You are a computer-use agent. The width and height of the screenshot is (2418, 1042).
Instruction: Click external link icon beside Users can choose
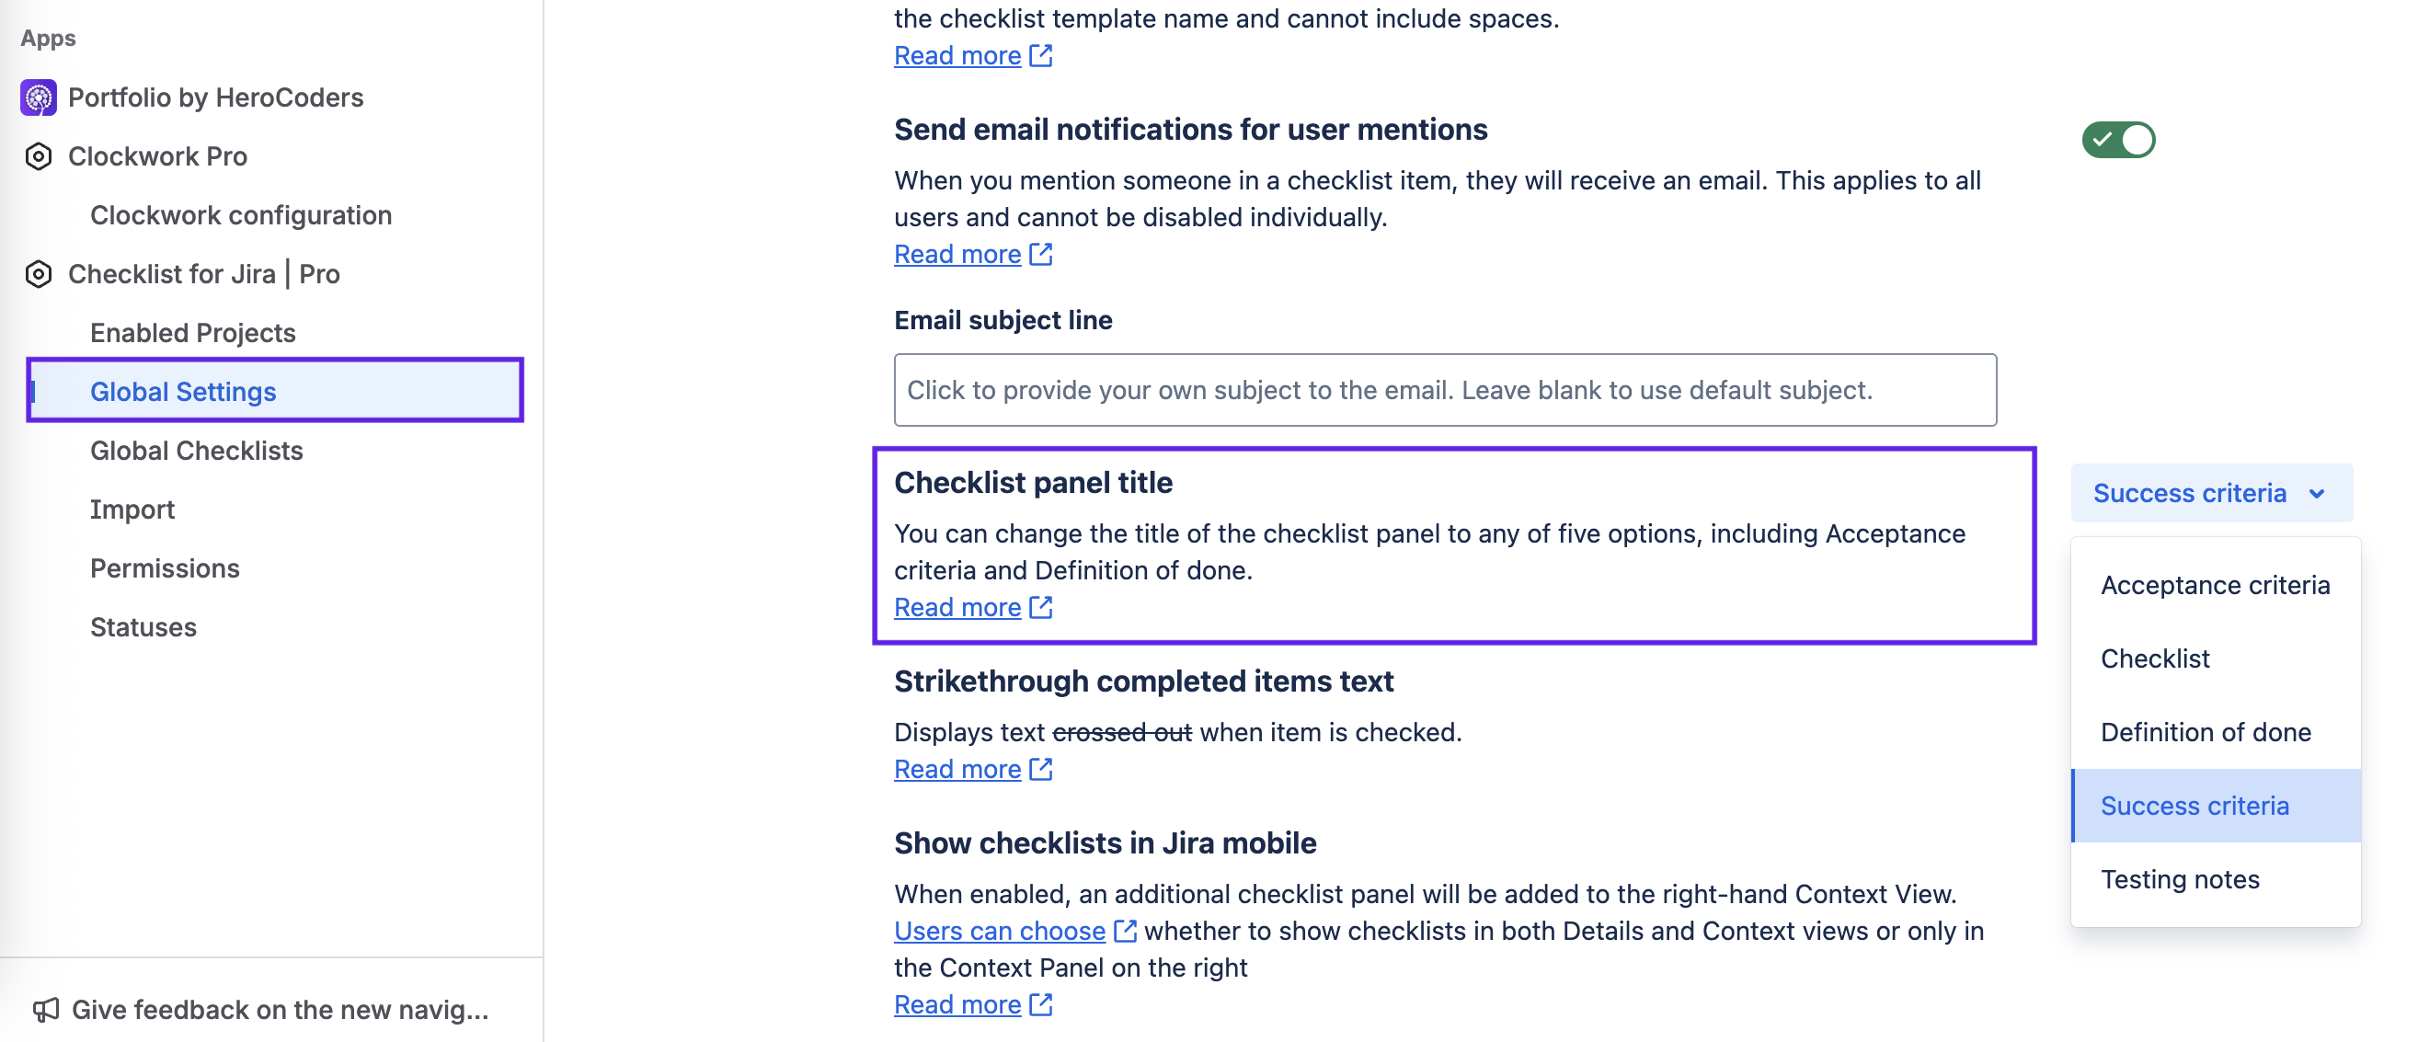[x=1125, y=932]
